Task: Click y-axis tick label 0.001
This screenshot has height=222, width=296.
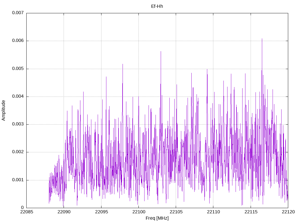Action: click(18, 180)
